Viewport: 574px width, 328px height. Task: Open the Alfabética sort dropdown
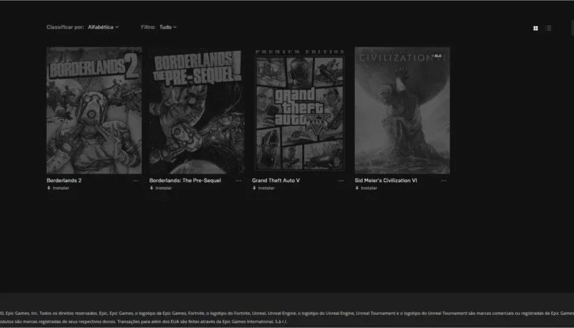tap(103, 27)
